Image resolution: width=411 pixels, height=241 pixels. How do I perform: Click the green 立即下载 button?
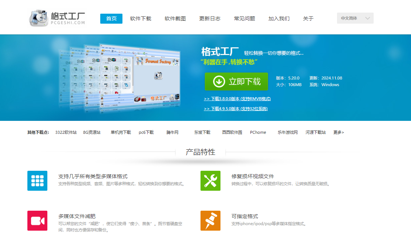tap(236, 81)
